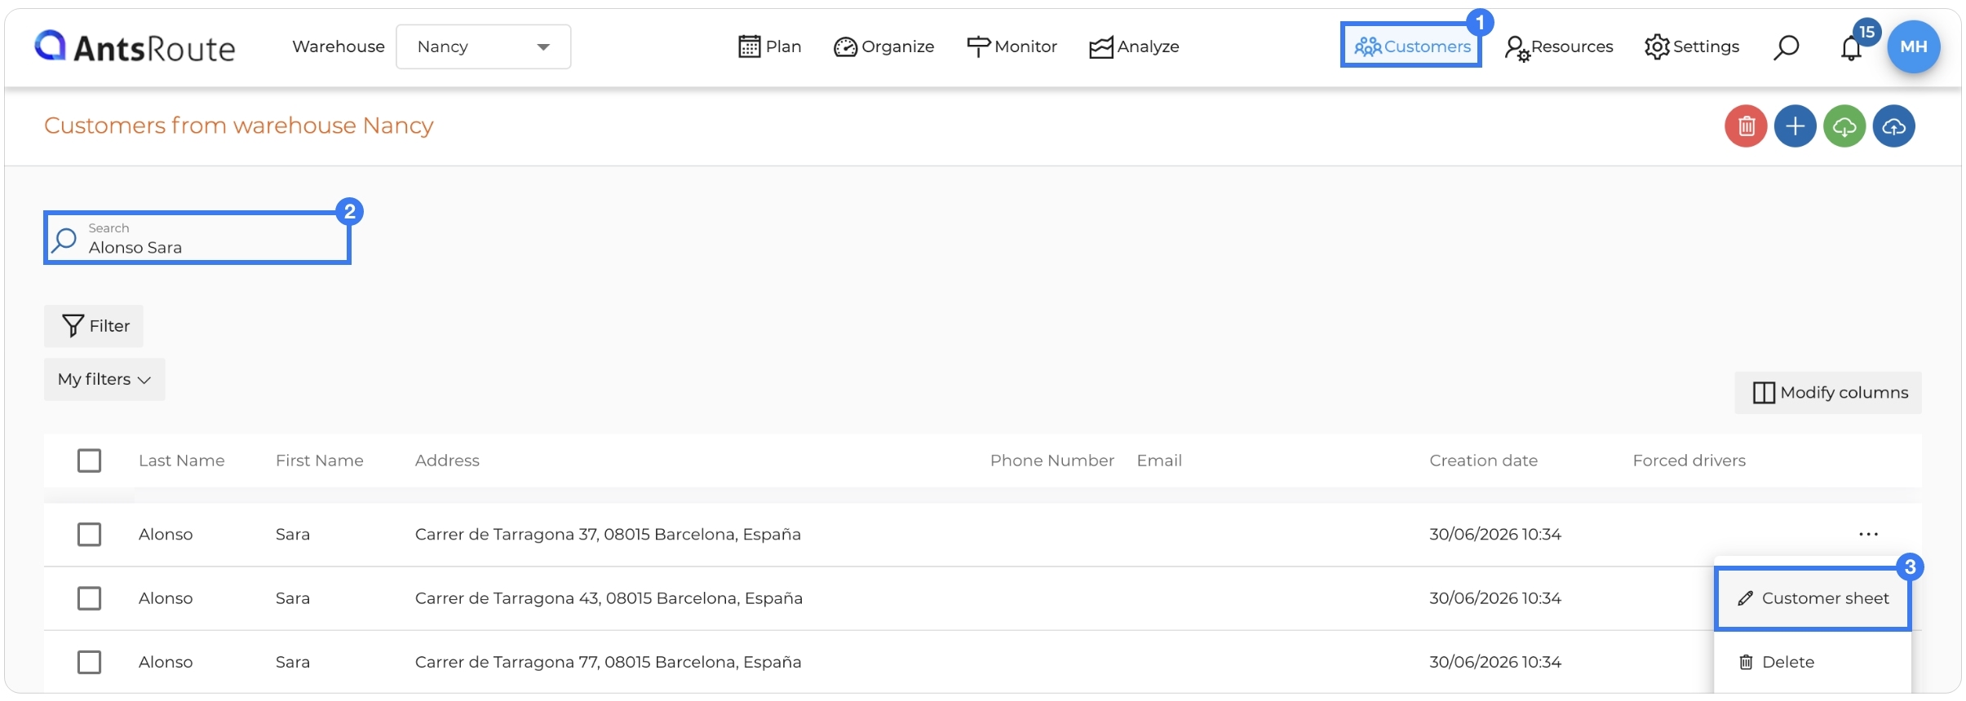Screen dimensions: 1966x701
Task: Check the Carrer de Tarragona 43 row checkbox
Action: (89, 598)
